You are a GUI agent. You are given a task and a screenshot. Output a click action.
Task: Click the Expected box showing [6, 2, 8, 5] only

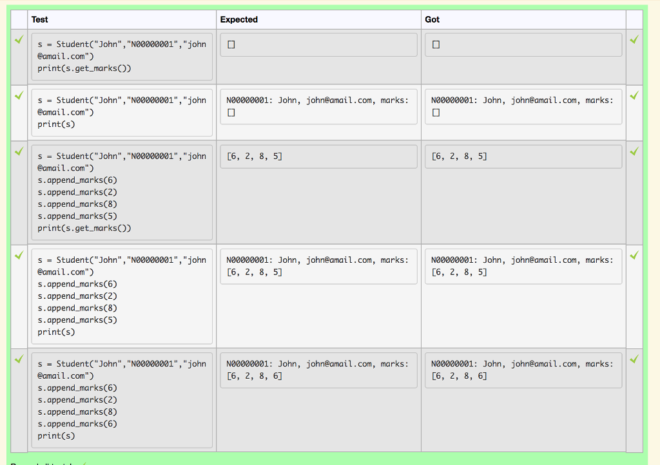pos(318,157)
